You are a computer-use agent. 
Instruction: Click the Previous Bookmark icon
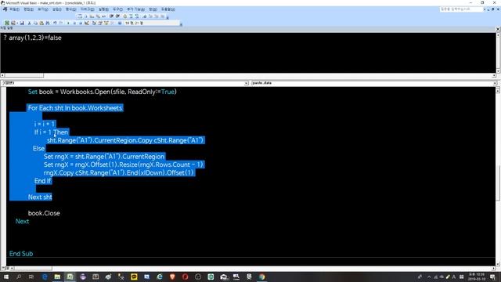(157, 16)
